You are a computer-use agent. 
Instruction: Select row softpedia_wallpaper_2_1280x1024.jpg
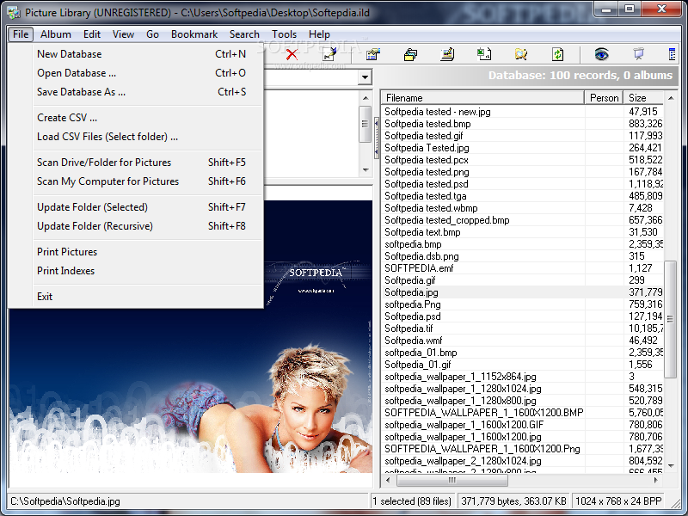(x=522, y=461)
